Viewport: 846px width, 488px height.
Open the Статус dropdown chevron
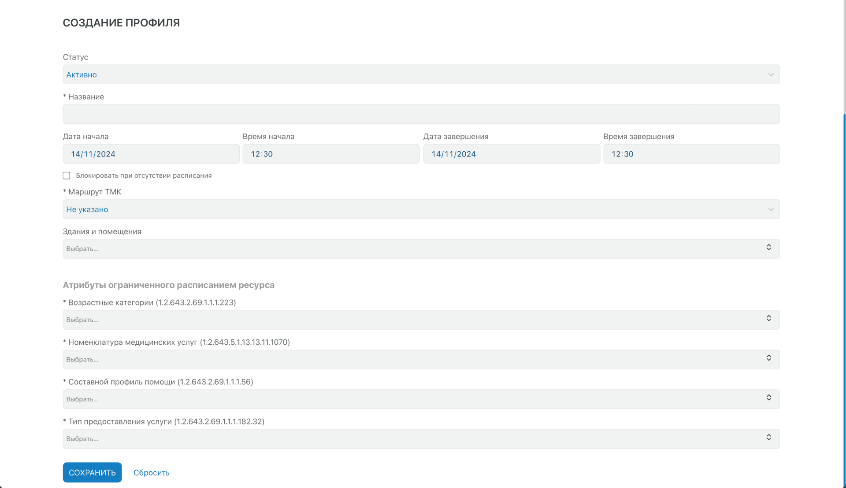(x=771, y=75)
